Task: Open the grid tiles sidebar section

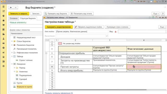Action: pos(3,30)
